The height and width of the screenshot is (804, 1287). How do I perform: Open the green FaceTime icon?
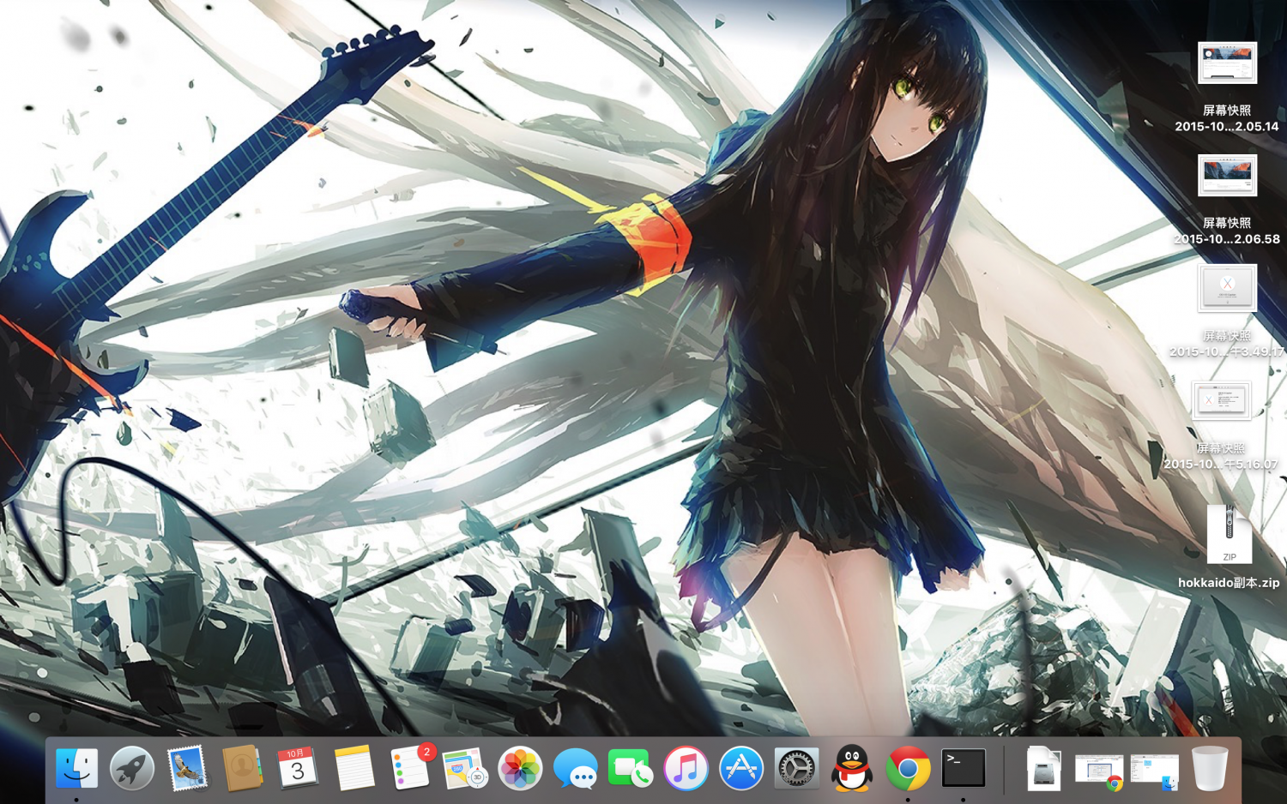tap(631, 768)
